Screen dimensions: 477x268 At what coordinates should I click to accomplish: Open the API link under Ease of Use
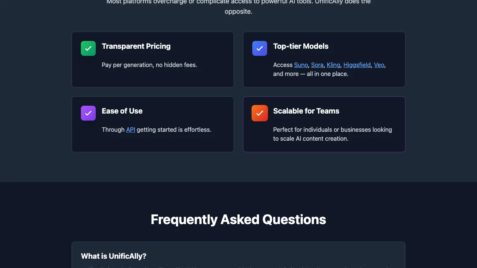tap(130, 130)
